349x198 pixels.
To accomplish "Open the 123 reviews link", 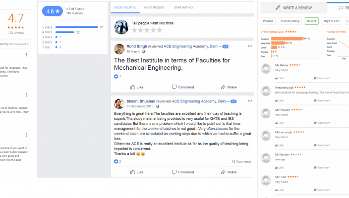I will point(16,33).
